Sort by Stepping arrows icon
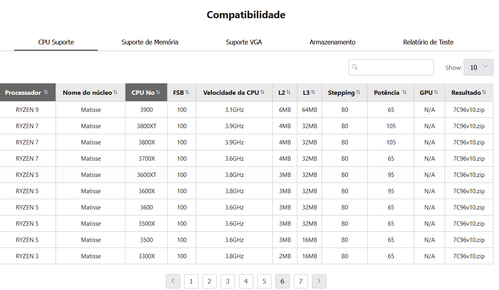The width and height of the screenshot is (499, 290). coord(358,92)
